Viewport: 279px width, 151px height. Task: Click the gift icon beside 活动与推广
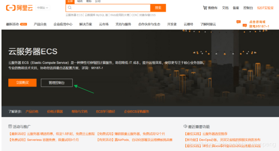click(10, 126)
